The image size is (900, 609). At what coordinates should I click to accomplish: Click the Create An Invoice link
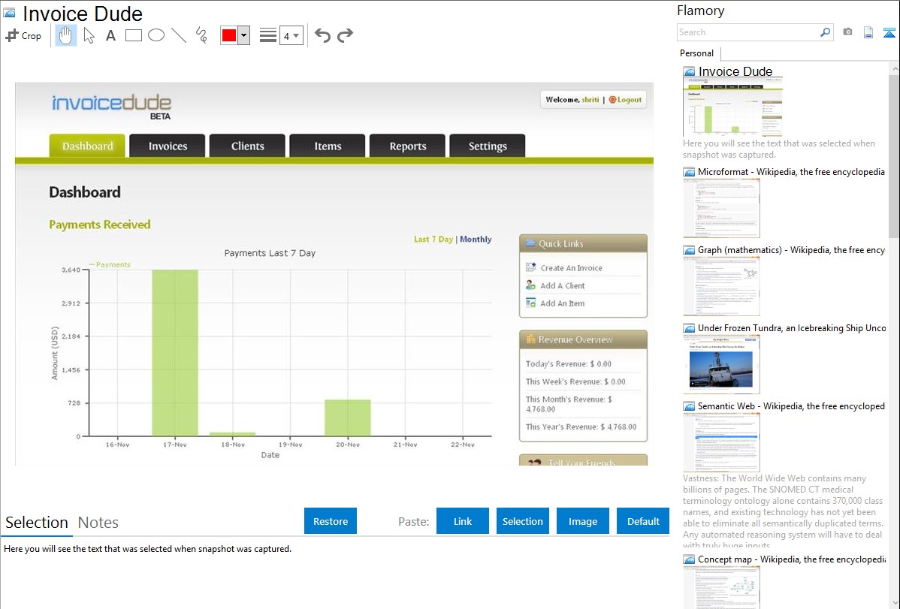[571, 268]
